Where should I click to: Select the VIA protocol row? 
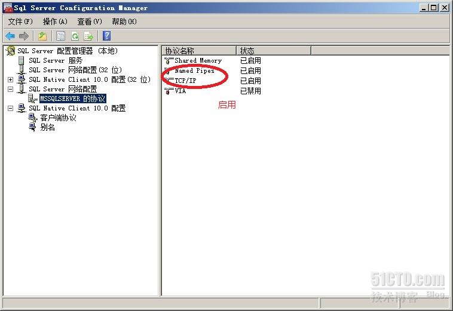coord(180,91)
